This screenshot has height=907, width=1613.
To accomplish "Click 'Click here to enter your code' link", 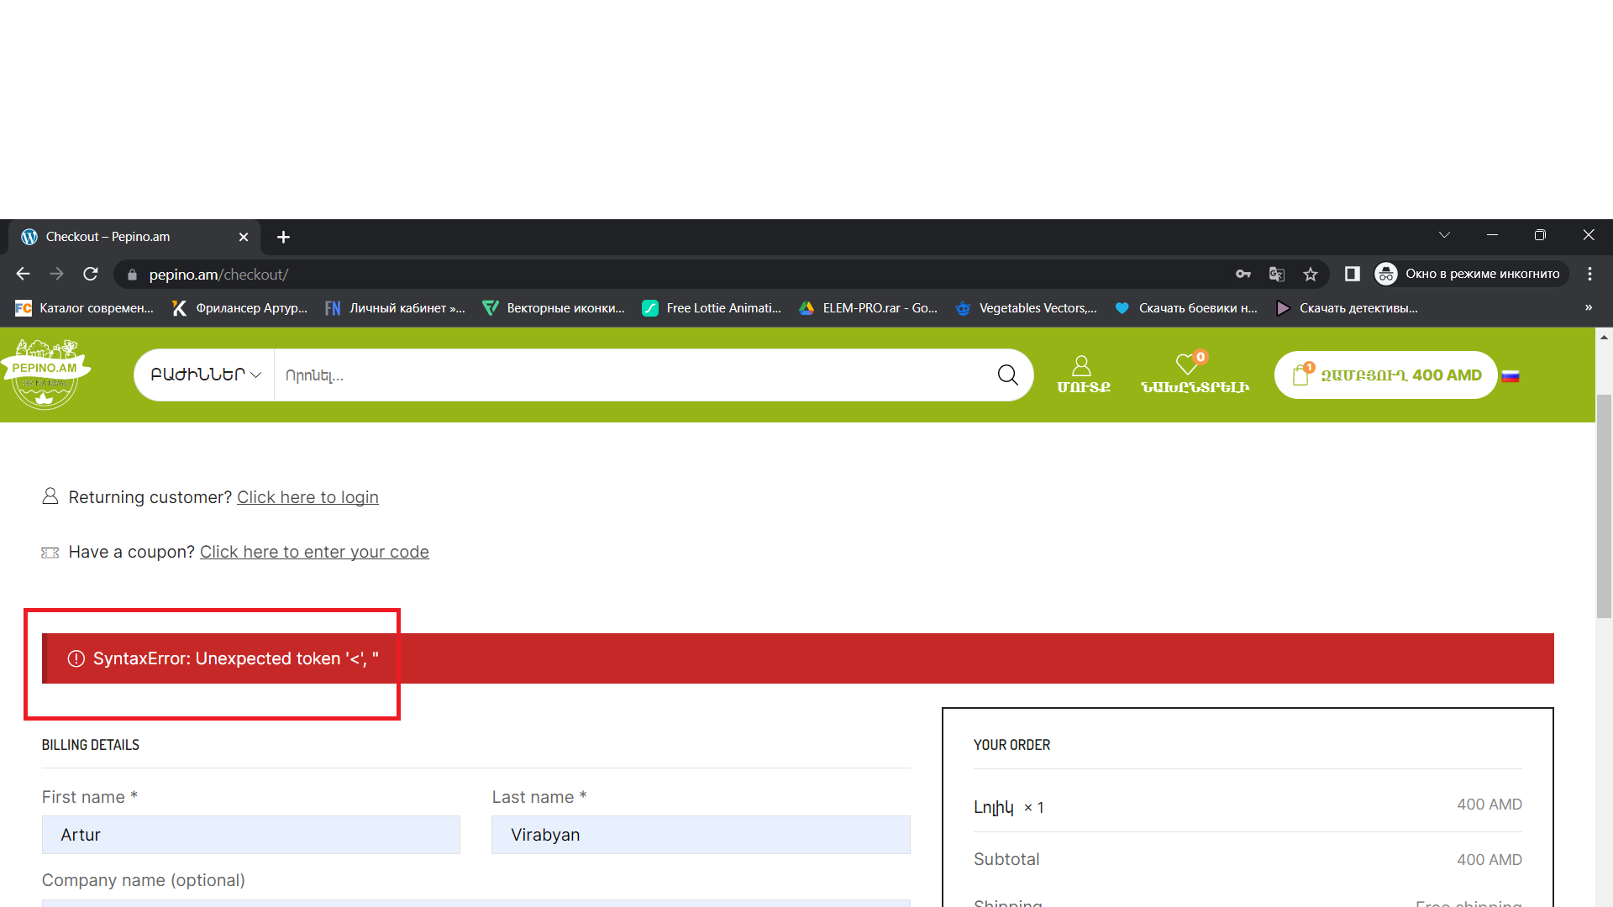I will [x=314, y=552].
